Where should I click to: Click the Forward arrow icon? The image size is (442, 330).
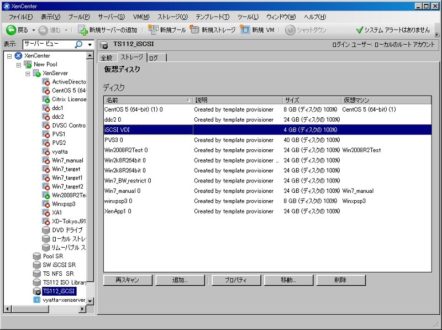point(43,30)
